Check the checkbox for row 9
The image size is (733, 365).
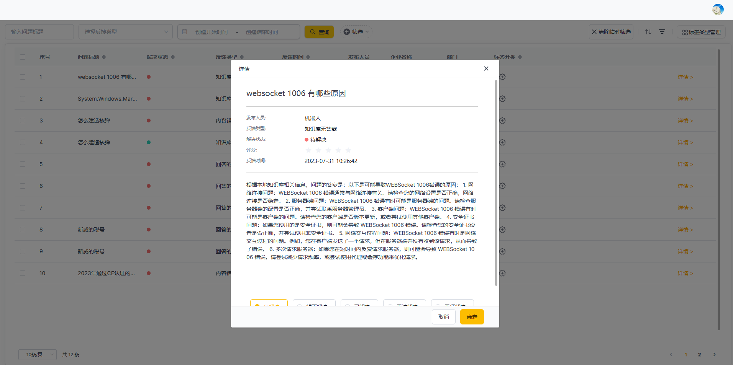coord(23,251)
